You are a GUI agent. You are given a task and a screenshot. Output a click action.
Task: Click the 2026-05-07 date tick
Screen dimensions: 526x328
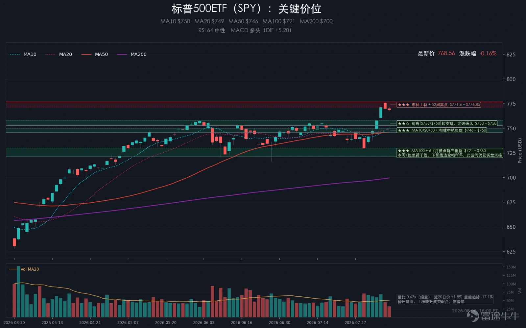pyautogui.click(x=128, y=323)
